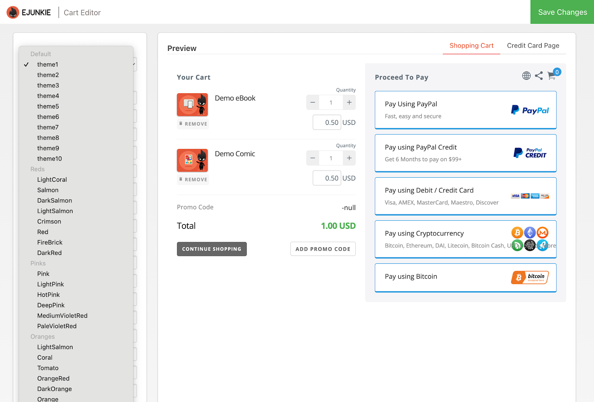
Task: Click the Demo eBook product thumbnail
Action: [192, 104]
